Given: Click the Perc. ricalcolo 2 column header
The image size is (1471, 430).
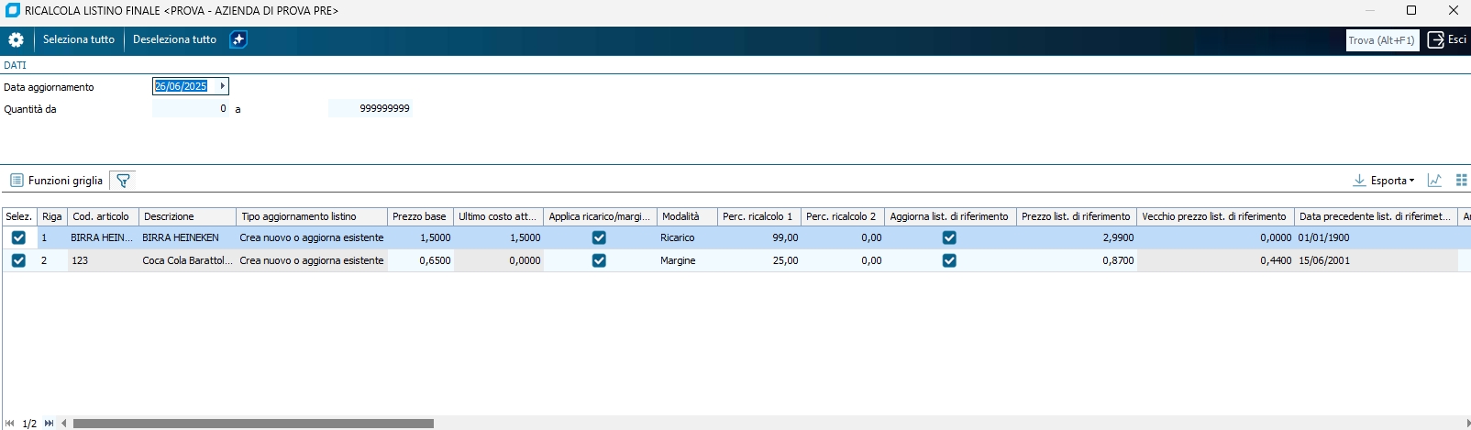Looking at the screenshot, I should coord(843,216).
